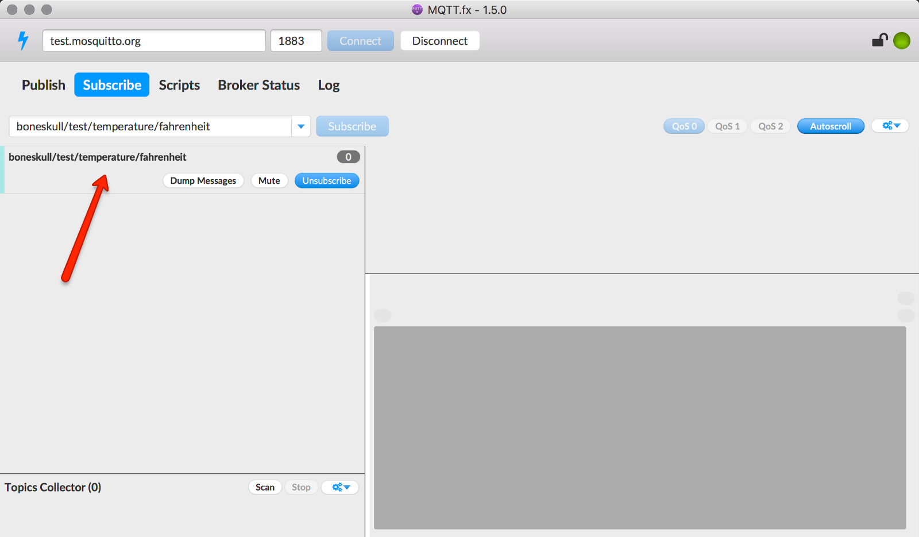Open the Log tab
The width and height of the screenshot is (919, 537).
click(329, 85)
